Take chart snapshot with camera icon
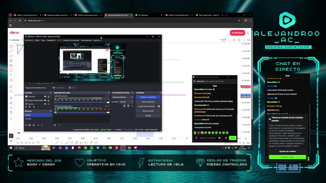 click(x=249, y=40)
